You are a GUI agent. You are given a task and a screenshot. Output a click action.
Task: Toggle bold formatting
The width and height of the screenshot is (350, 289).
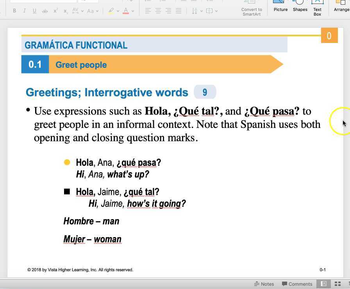click(14, 11)
